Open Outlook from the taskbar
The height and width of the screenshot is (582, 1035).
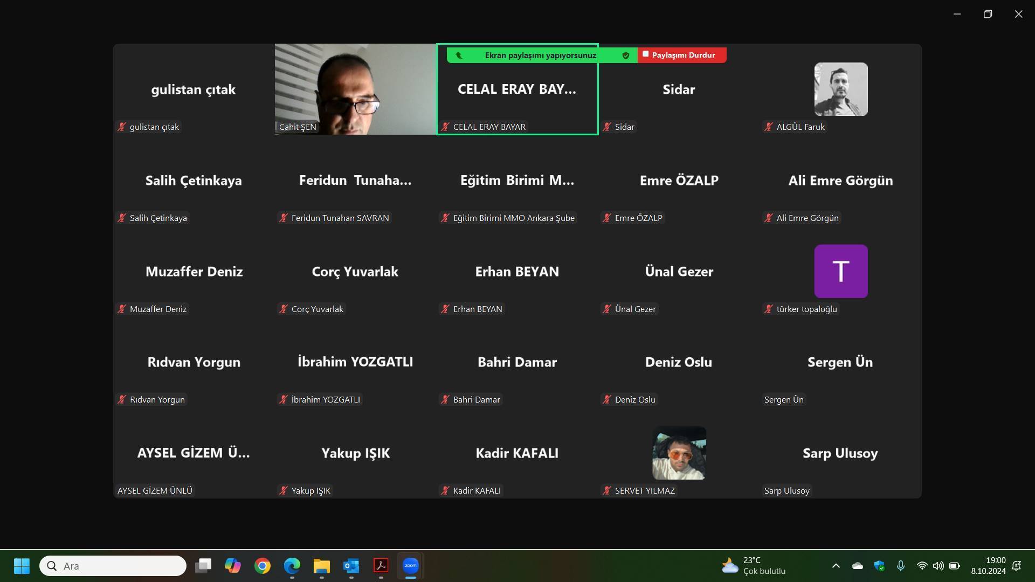(x=351, y=566)
